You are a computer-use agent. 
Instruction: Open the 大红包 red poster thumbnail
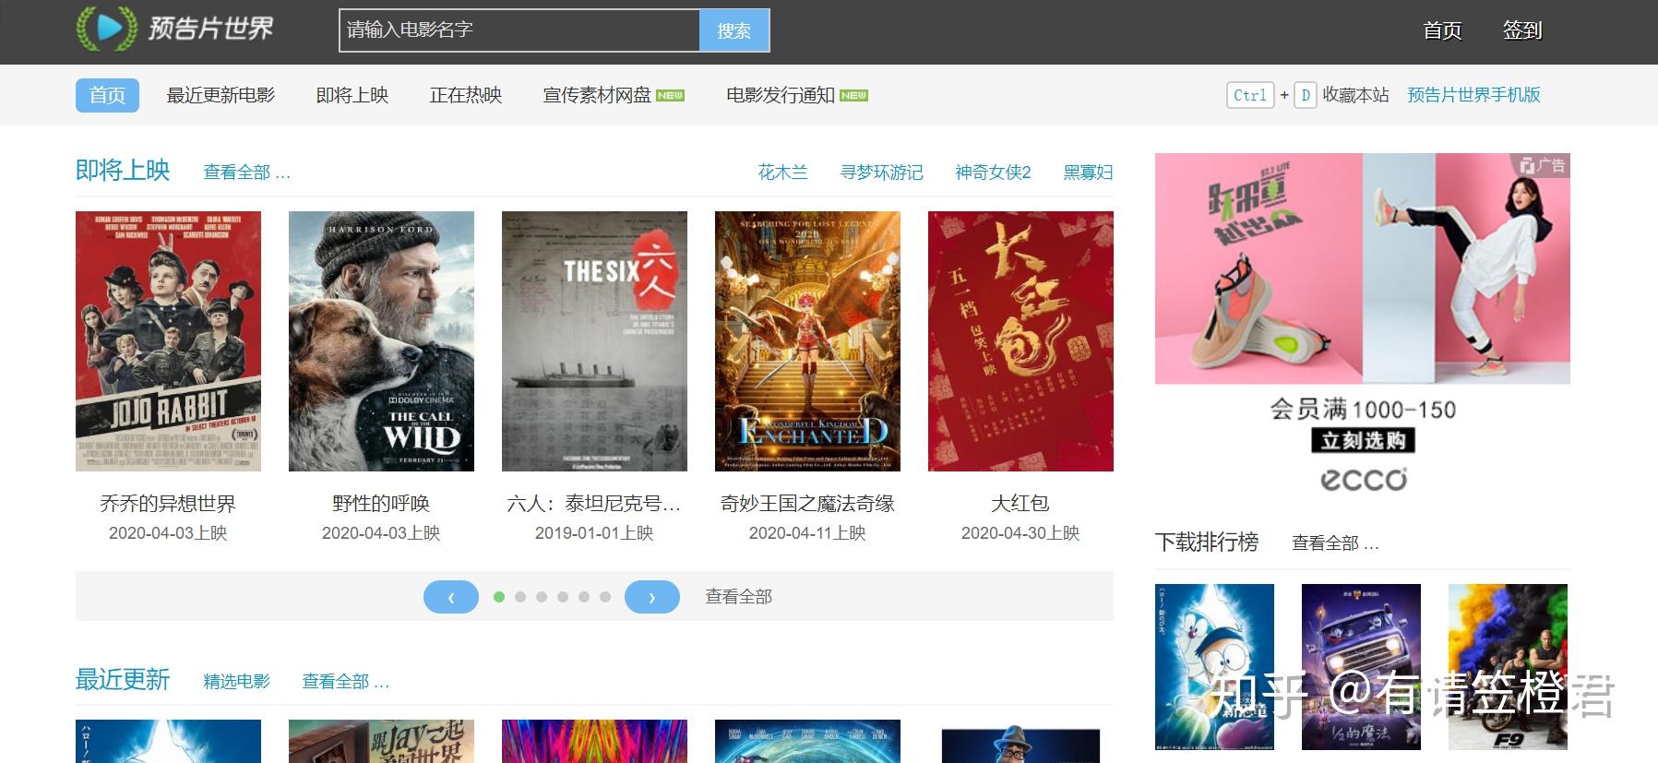(1020, 341)
